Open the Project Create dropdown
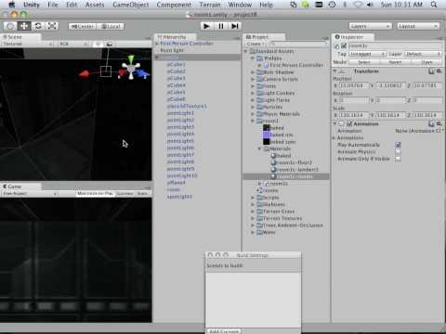This screenshot has width=446, height=334. [x=256, y=44]
